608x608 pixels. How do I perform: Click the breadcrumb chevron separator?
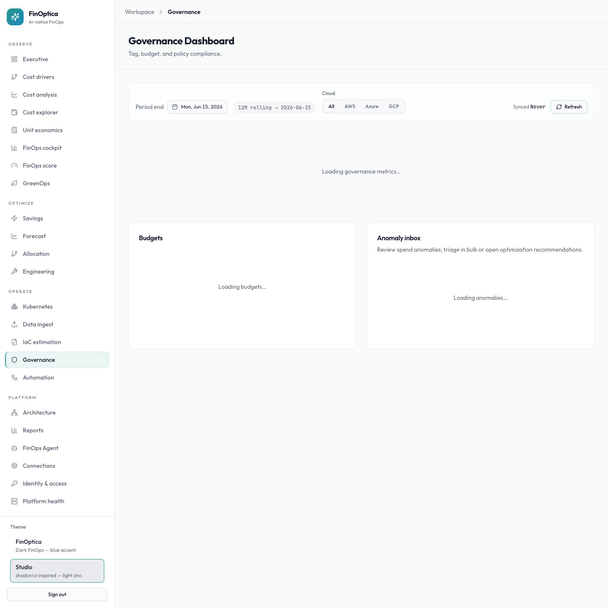coord(161,12)
